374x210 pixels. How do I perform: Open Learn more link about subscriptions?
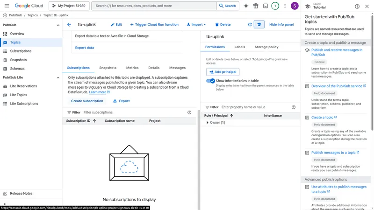point(99,92)
